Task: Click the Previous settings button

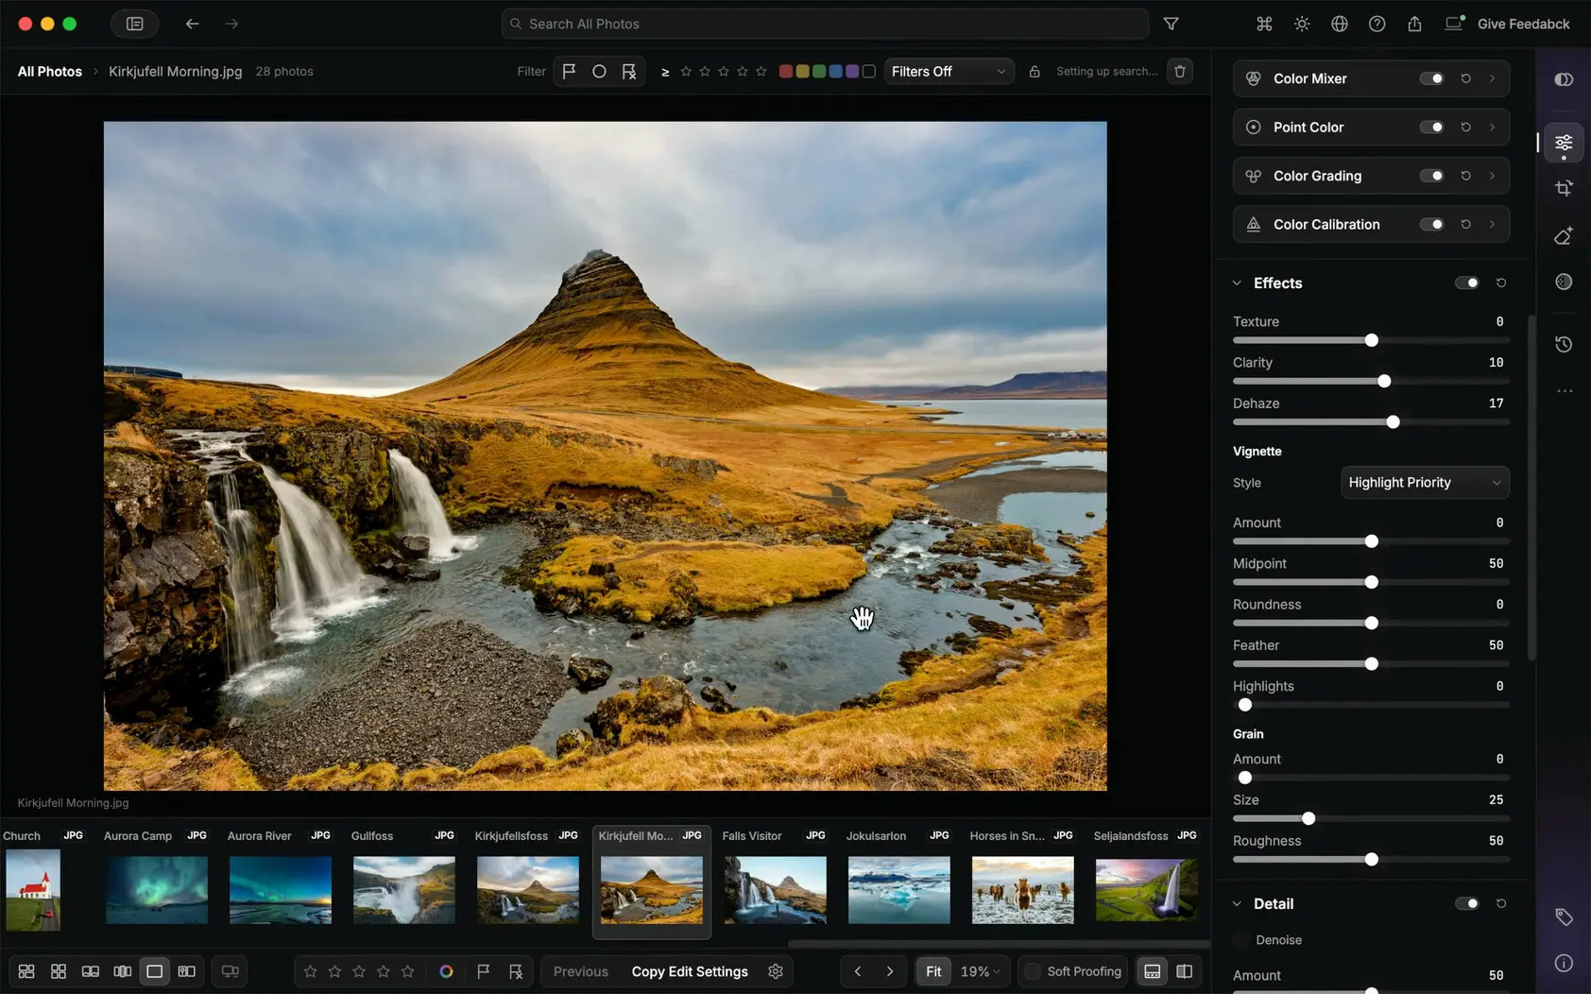Action: (x=580, y=971)
